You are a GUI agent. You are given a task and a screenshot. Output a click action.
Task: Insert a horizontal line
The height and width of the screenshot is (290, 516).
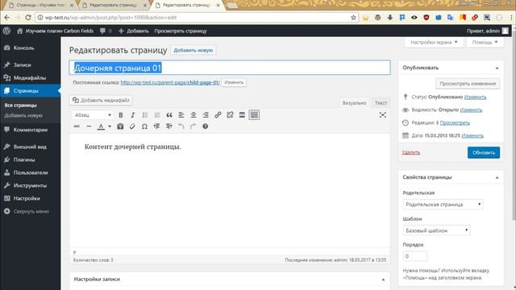89,126
